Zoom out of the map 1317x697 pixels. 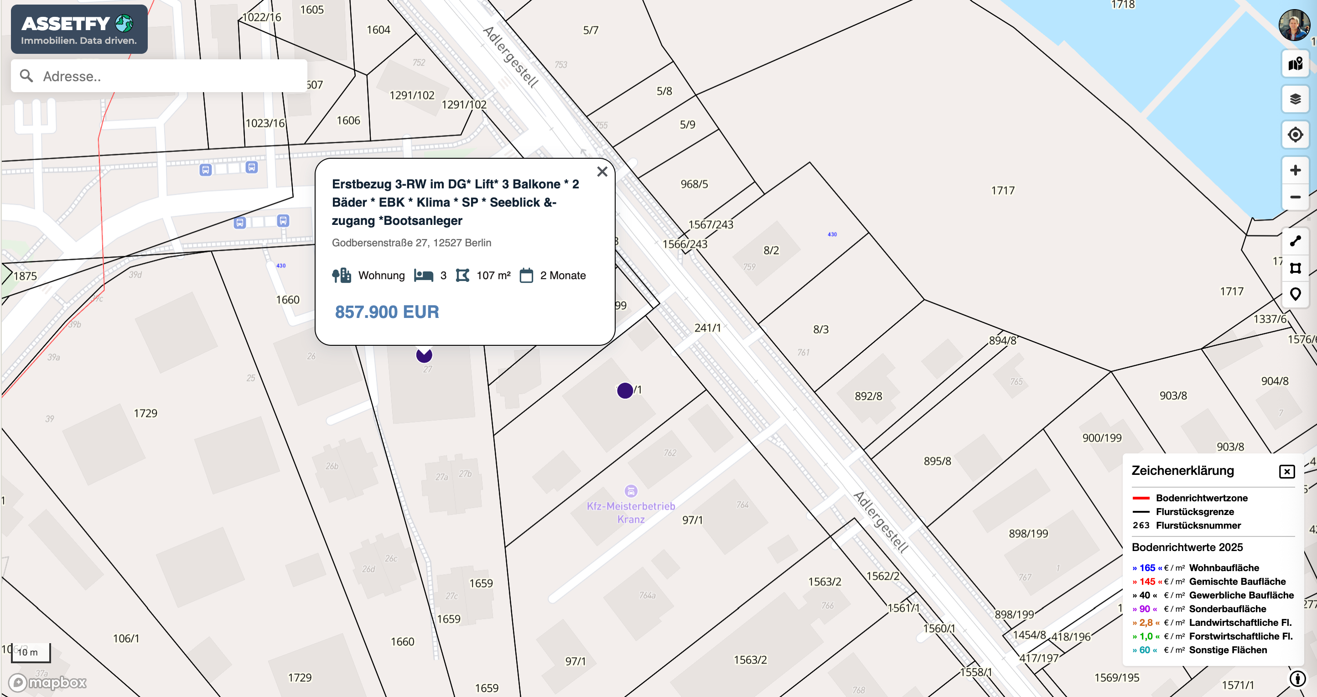coord(1295,197)
